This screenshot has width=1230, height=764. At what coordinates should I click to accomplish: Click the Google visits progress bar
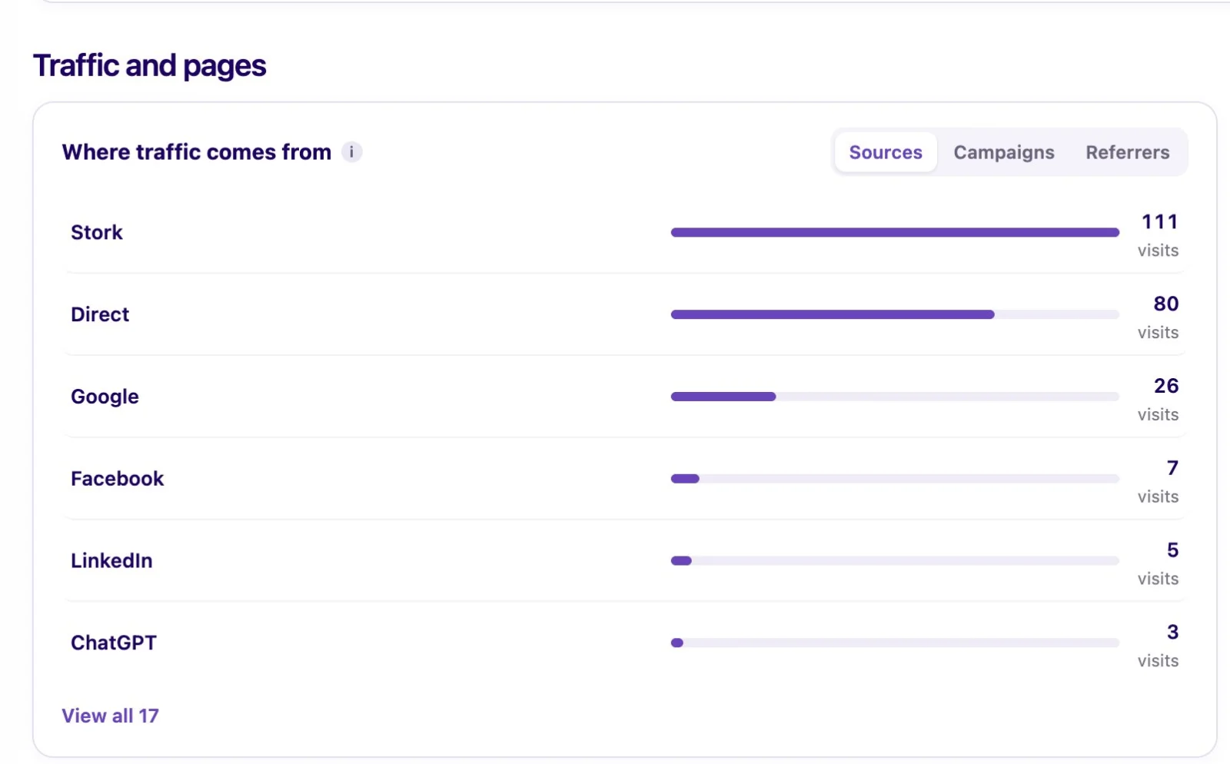(895, 397)
